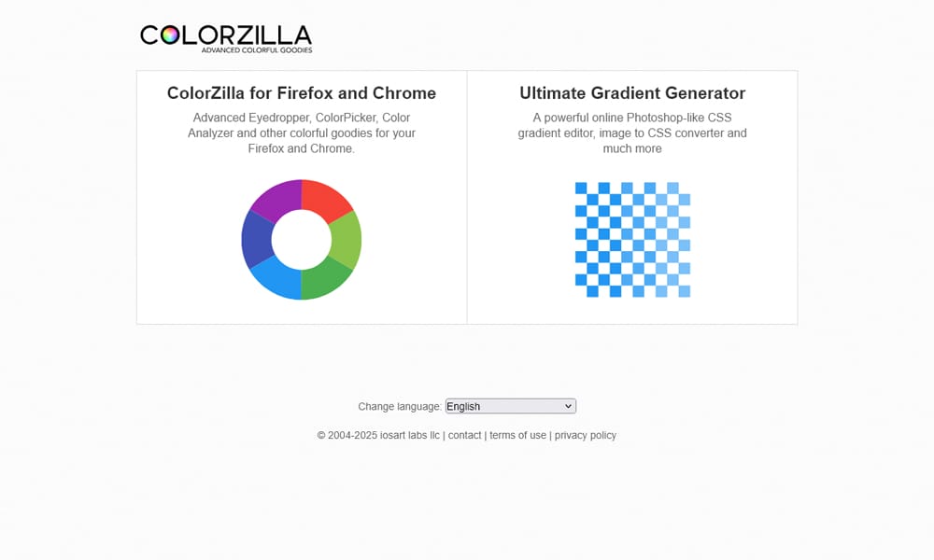View the 'privacy policy' link
The image size is (934, 560).
586,435
